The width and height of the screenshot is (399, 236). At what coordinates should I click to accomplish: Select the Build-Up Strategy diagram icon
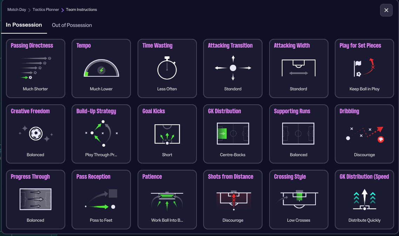coord(101,133)
